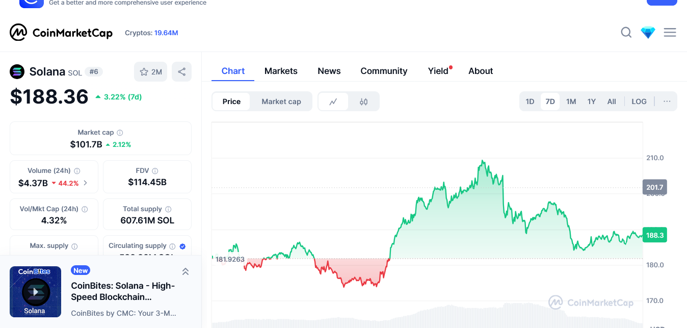The width and height of the screenshot is (687, 328).
Task: Open the search magnifier icon
Action: click(626, 33)
